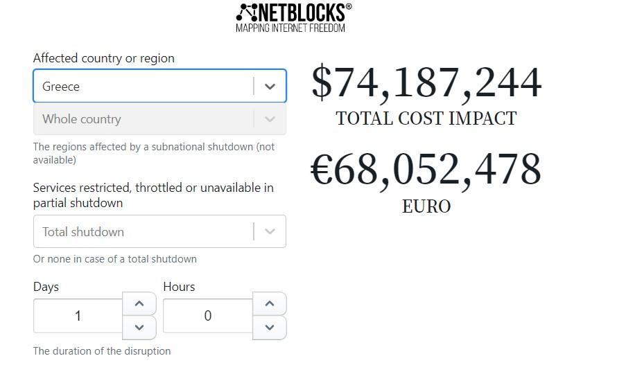Open the Greece country dropdown chevron

coord(270,86)
